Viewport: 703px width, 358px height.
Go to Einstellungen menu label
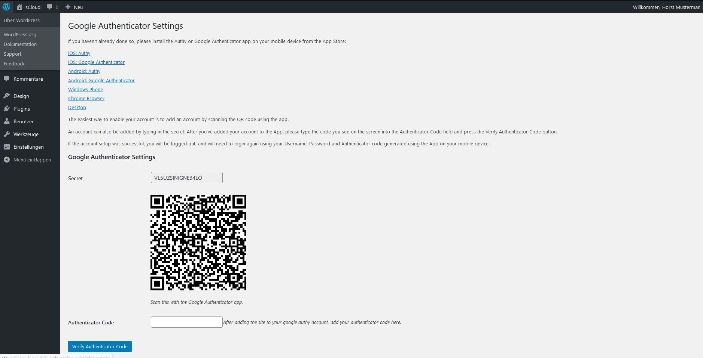pyautogui.click(x=28, y=147)
